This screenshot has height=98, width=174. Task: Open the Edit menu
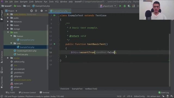pyautogui.click(x=11, y=2)
